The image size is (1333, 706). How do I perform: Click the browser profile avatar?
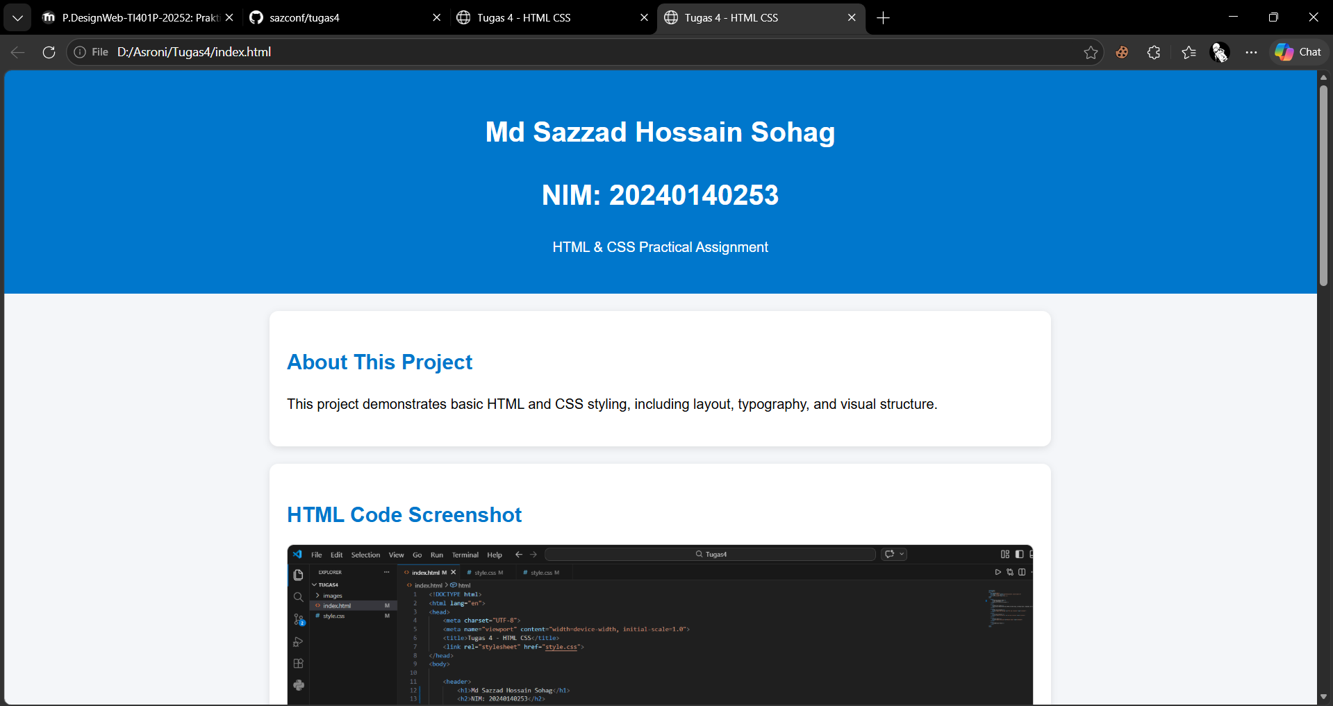(x=1220, y=52)
